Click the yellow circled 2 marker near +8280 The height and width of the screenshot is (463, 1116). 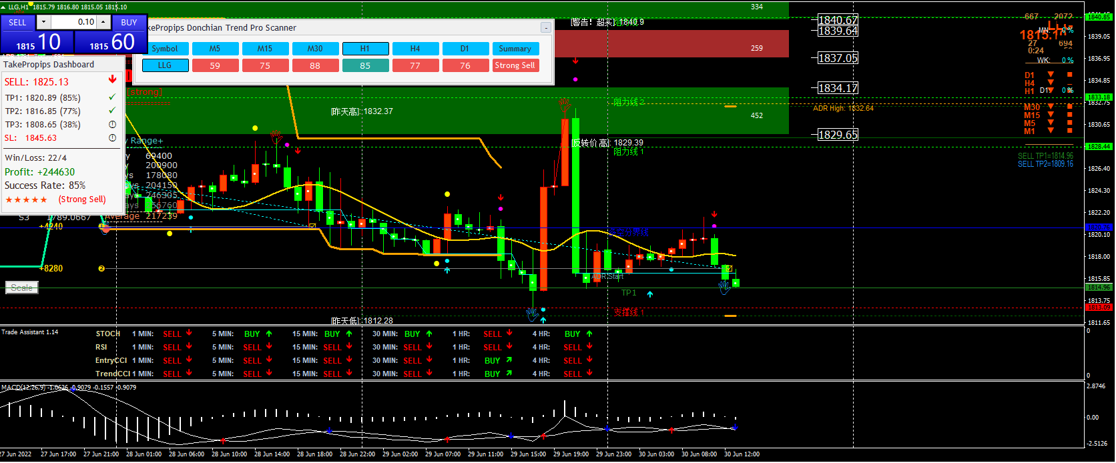[x=101, y=268]
